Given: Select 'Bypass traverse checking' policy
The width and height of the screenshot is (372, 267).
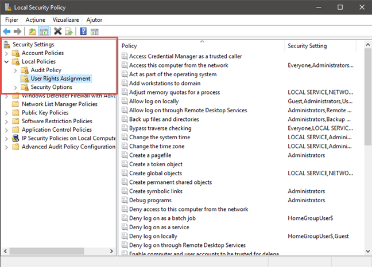Looking at the screenshot, I should 160,128.
